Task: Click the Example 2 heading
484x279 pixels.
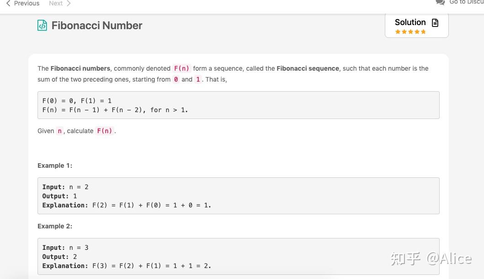Action: (x=55, y=226)
